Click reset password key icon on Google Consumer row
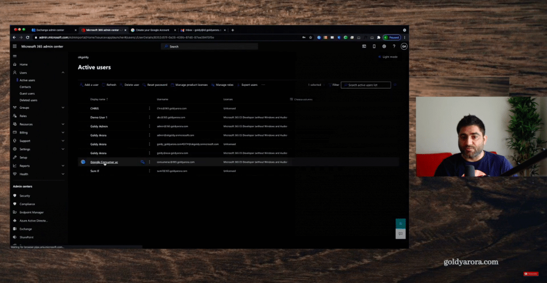547x283 pixels. click(x=142, y=162)
